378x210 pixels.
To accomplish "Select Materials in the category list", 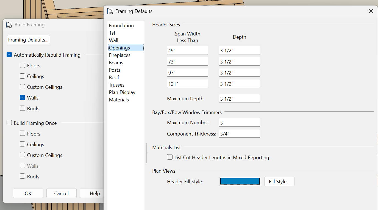I will (119, 100).
